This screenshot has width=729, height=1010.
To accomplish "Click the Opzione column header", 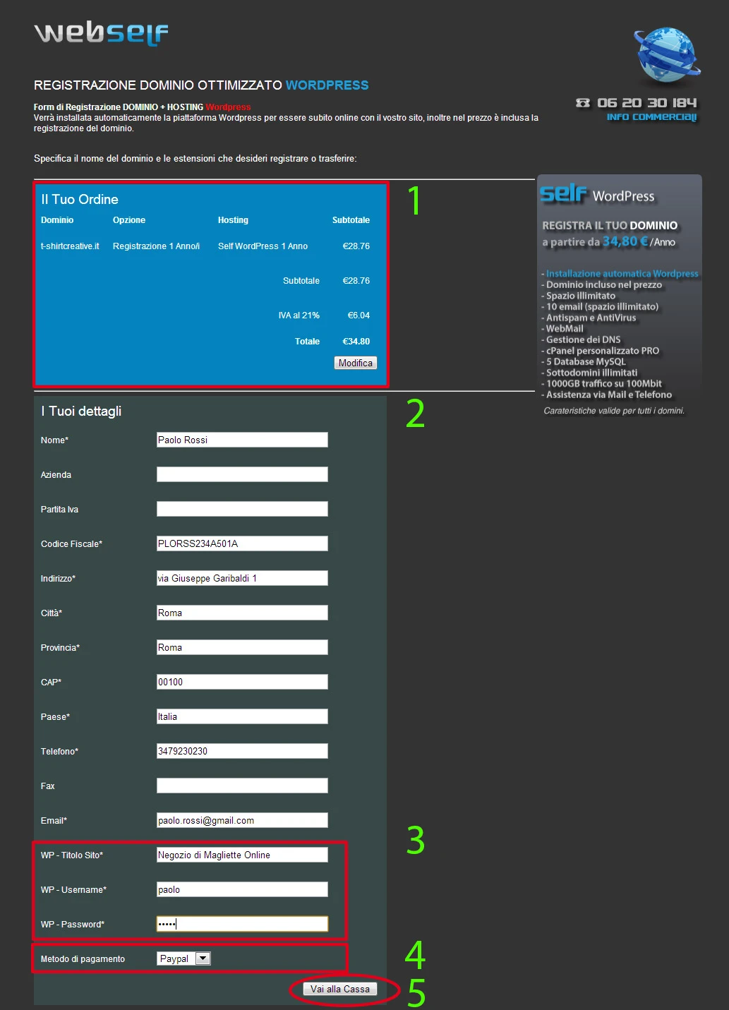I will (x=129, y=220).
